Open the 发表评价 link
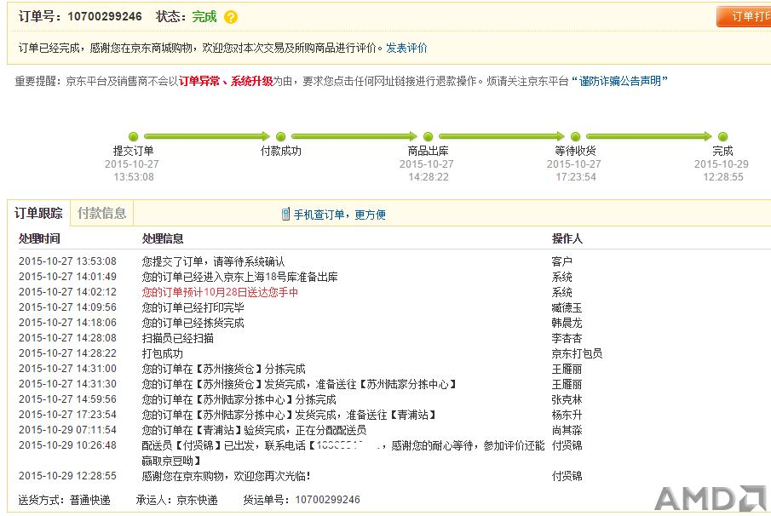This screenshot has width=771, height=516. point(406,48)
